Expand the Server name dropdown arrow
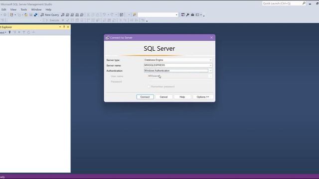The image size is (319, 179). point(210,65)
